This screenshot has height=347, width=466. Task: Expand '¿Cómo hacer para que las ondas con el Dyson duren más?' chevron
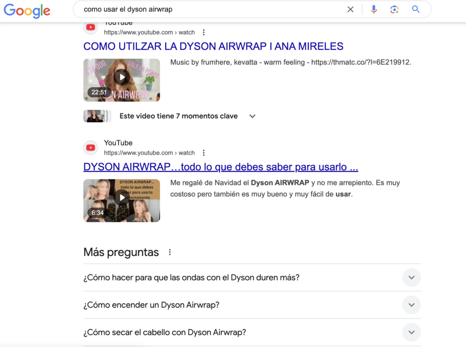411,277
